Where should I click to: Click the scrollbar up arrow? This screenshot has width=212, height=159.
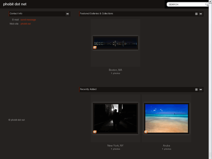[210, 1]
